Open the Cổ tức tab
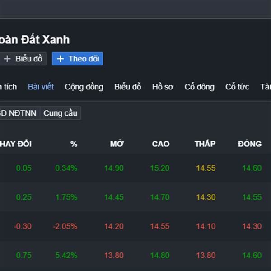This screenshot has height=271, width=271. (x=237, y=87)
